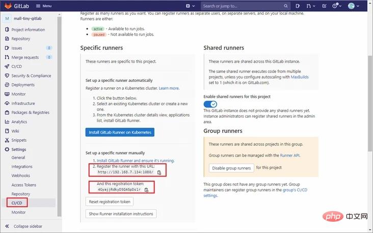Click the Settings gear icon
This screenshot has width=373, height=233.
[x=7, y=150]
